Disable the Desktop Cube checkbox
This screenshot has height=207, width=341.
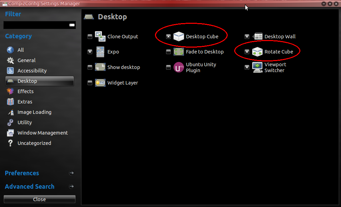click(x=168, y=36)
